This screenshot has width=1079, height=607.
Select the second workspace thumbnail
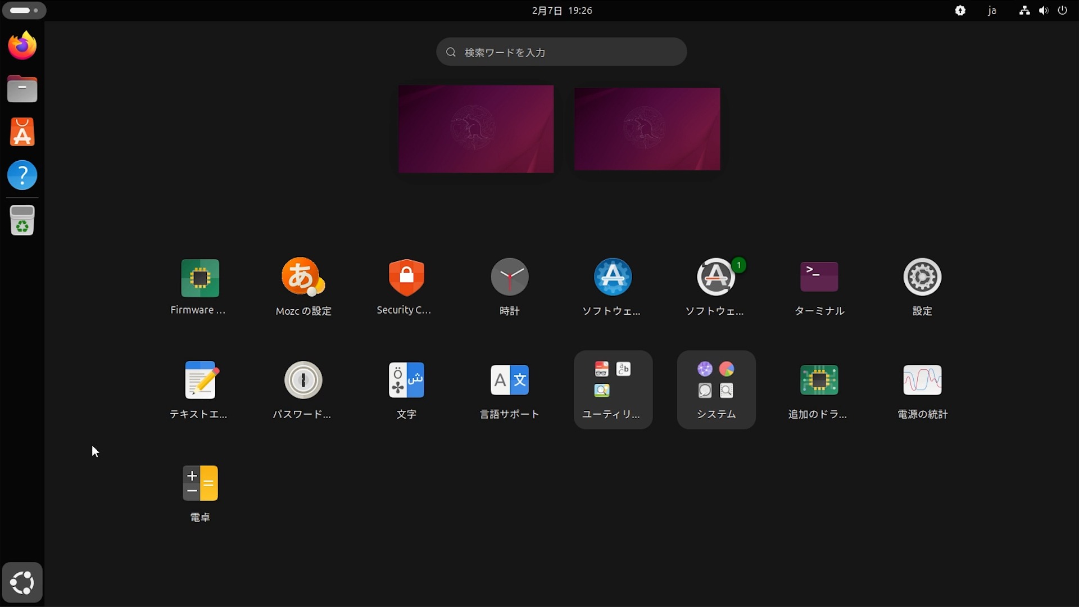(647, 129)
